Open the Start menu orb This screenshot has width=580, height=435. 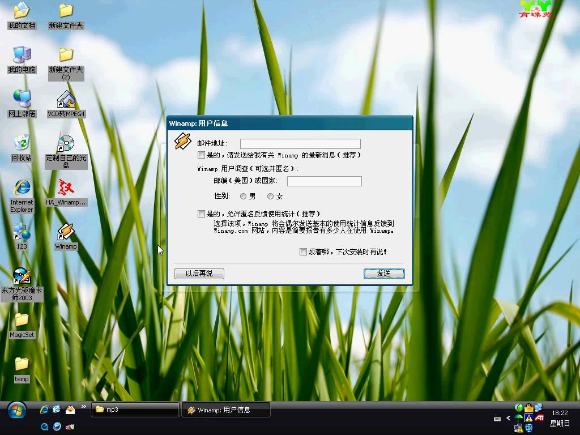(x=16, y=410)
